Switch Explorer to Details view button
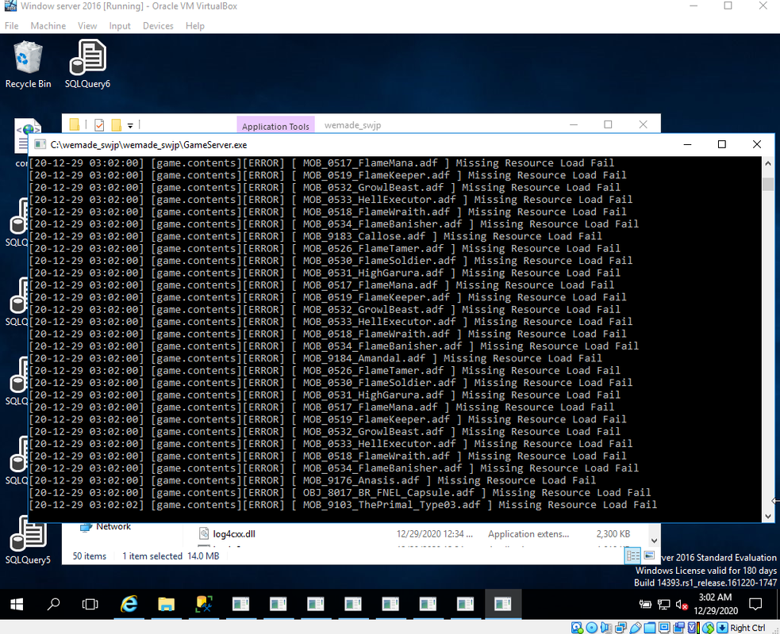The width and height of the screenshot is (780, 634). (x=632, y=556)
